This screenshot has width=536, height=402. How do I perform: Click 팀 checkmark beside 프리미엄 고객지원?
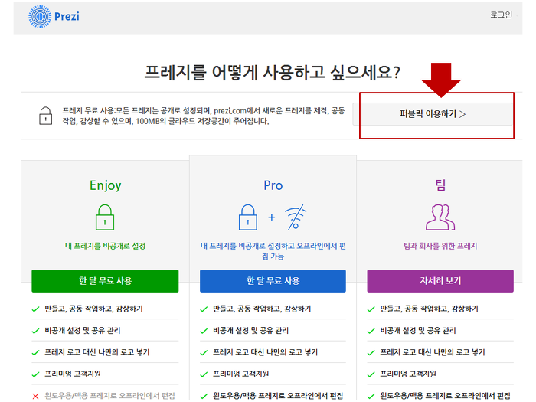pos(371,374)
